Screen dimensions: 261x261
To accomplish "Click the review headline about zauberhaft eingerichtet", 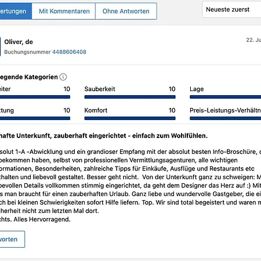I will [104, 136].
